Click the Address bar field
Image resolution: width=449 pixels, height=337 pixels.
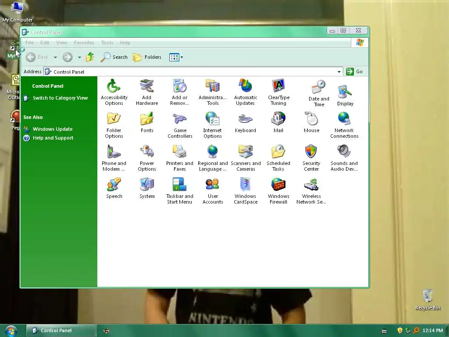click(193, 72)
